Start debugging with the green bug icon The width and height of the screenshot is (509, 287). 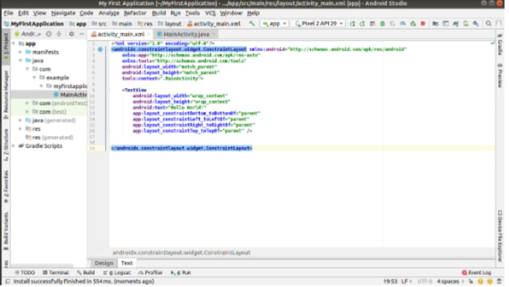pyautogui.click(x=382, y=23)
